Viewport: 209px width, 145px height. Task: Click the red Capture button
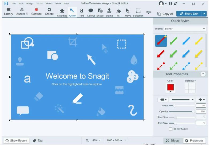pyautogui.click(x=36, y=12)
